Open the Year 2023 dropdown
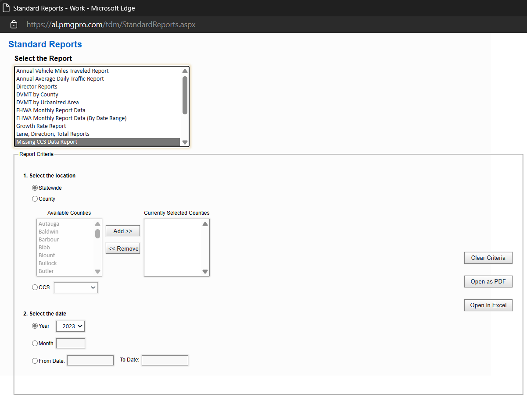 [70, 326]
